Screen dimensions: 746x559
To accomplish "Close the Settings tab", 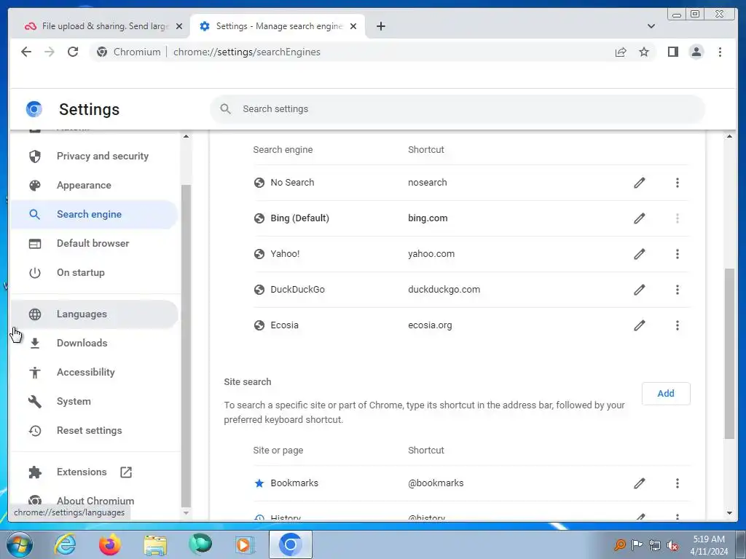I will tap(353, 26).
